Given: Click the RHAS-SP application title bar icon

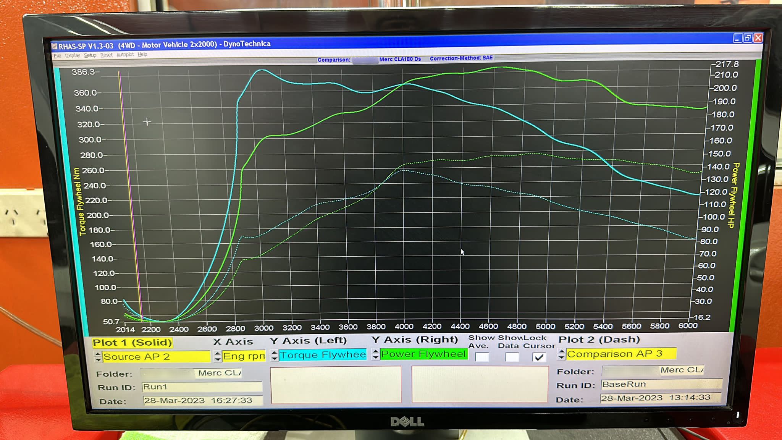Looking at the screenshot, I should pos(54,47).
